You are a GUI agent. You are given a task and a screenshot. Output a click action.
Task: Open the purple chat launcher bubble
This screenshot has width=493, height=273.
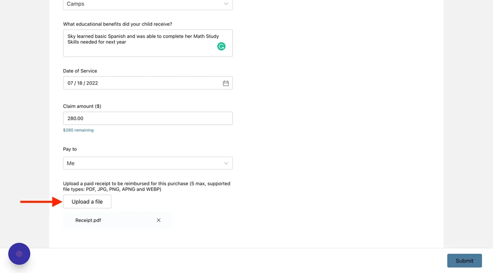point(19,254)
